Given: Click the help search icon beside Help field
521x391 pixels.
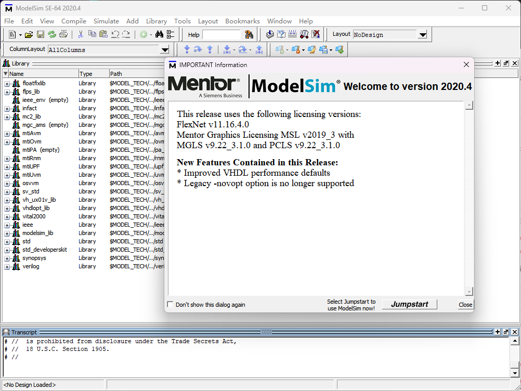Looking at the screenshot, I should point(249,35).
